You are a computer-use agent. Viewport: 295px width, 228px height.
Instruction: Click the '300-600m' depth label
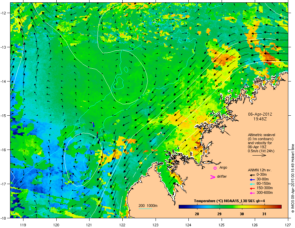(264, 193)
